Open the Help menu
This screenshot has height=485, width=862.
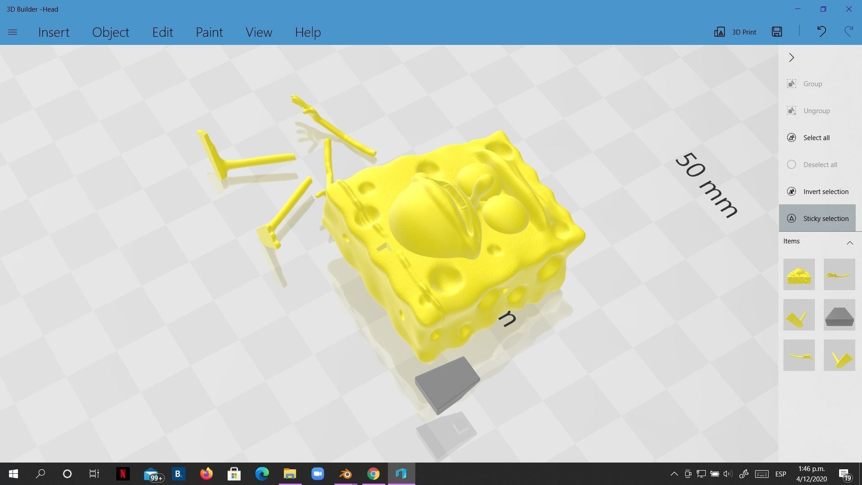[308, 32]
